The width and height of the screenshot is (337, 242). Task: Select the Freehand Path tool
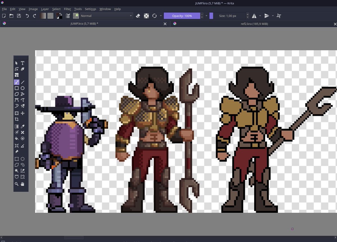22,100
